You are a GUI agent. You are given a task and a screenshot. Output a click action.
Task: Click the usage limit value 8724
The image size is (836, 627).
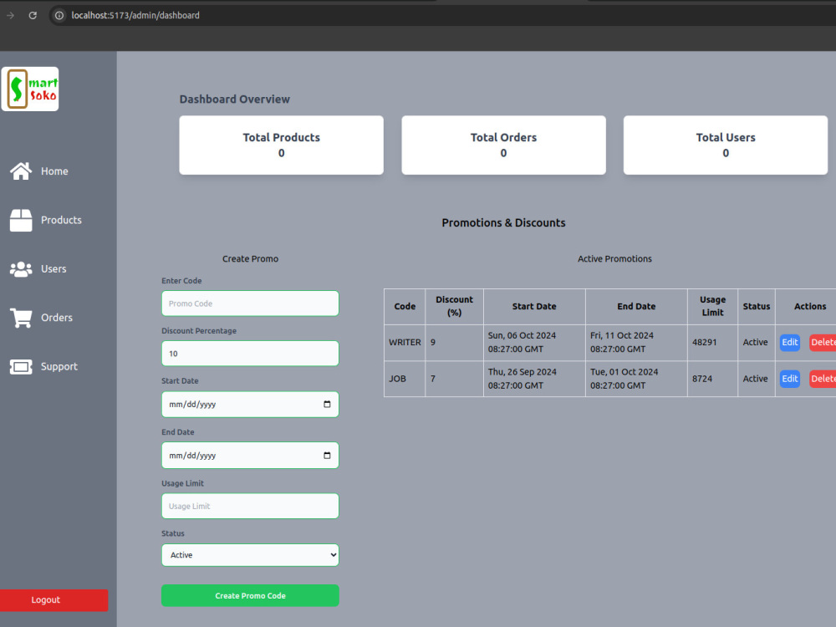[702, 379]
